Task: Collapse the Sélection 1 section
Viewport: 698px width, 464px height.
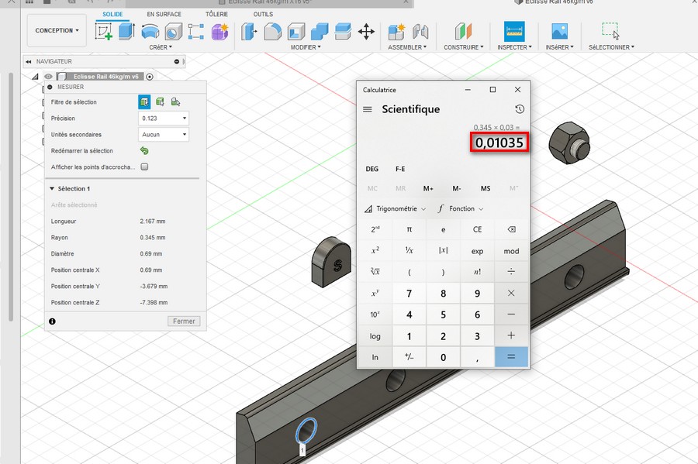Action: (52, 188)
